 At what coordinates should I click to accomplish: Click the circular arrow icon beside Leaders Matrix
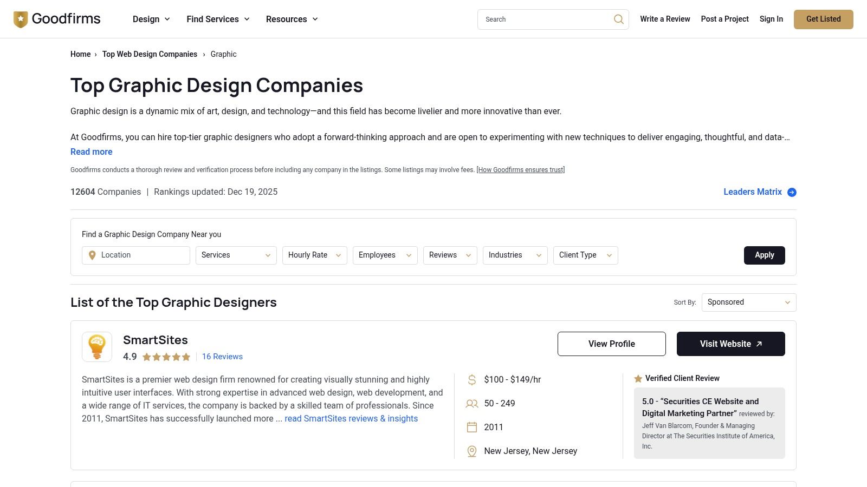[792, 192]
